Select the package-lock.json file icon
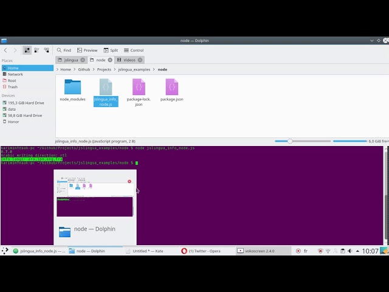 click(x=139, y=87)
